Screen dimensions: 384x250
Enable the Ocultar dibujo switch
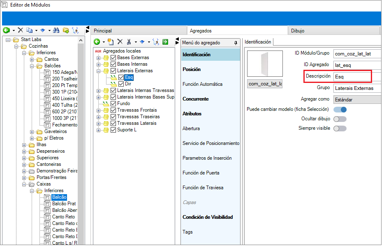(340, 119)
